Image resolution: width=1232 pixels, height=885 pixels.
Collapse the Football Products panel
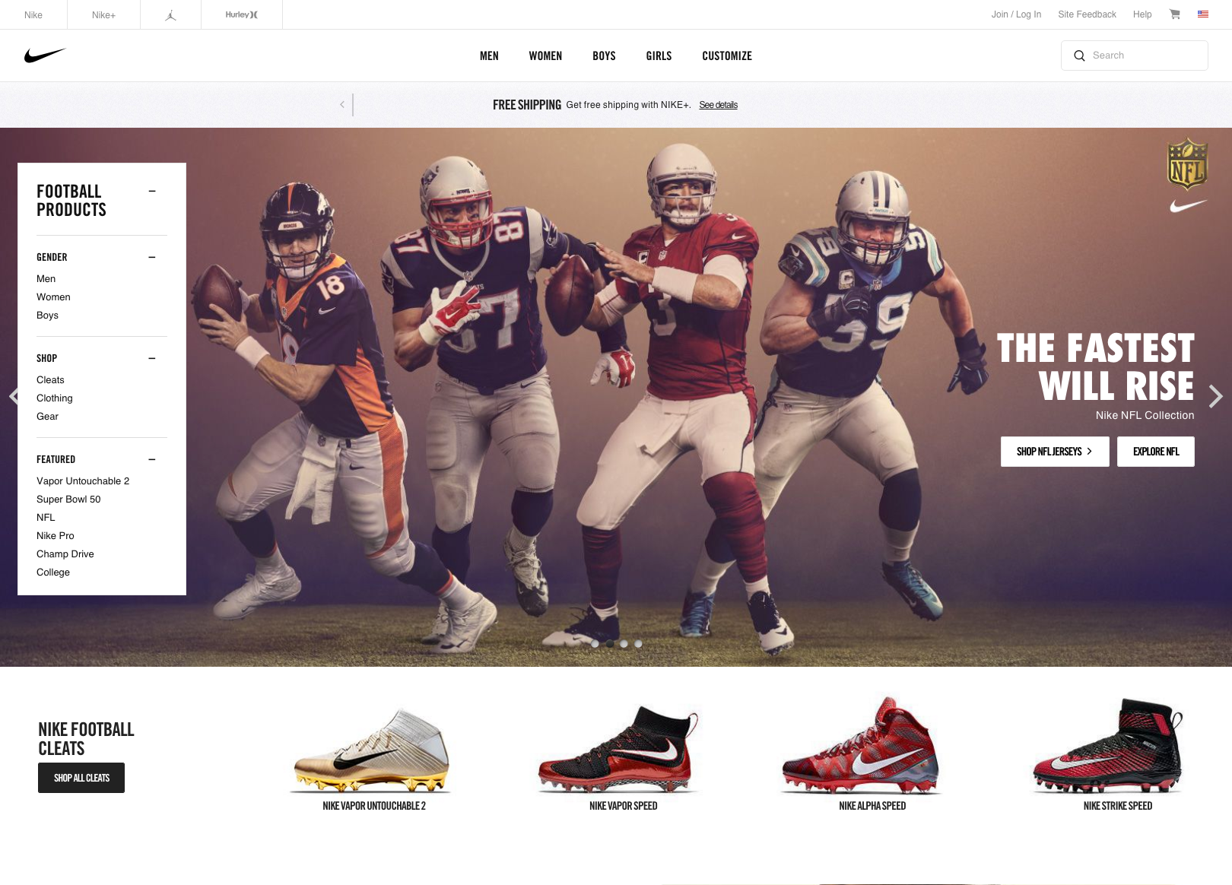point(152,191)
